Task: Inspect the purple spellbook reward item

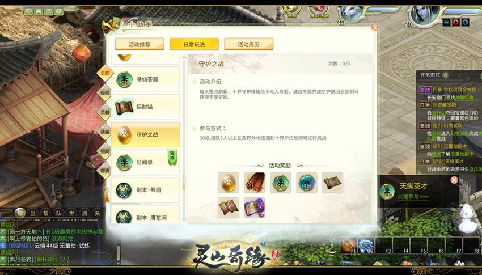Action: point(254,208)
